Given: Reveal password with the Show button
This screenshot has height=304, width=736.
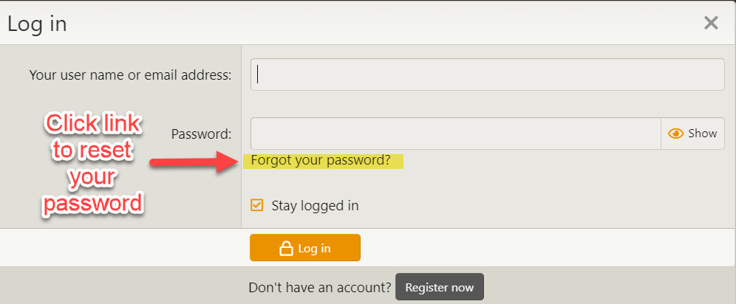Looking at the screenshot, I should click(x=692, y=134).
